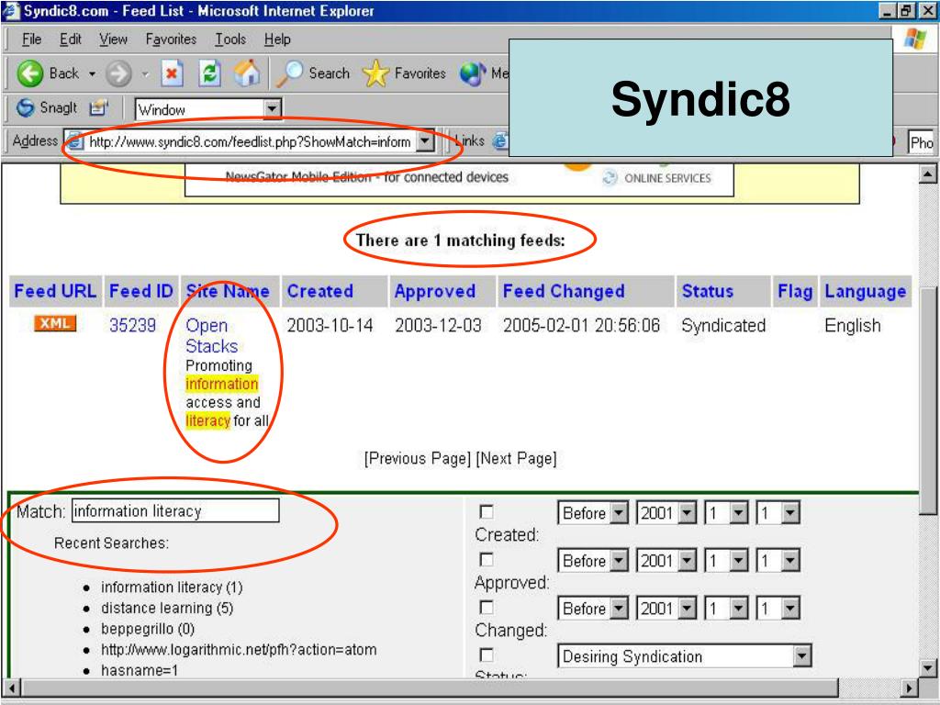Sort by Status column header

tap(708, 291)
